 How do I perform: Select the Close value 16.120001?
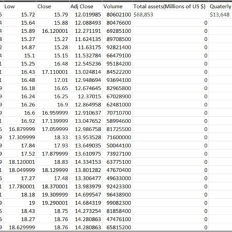coord(55,31)
